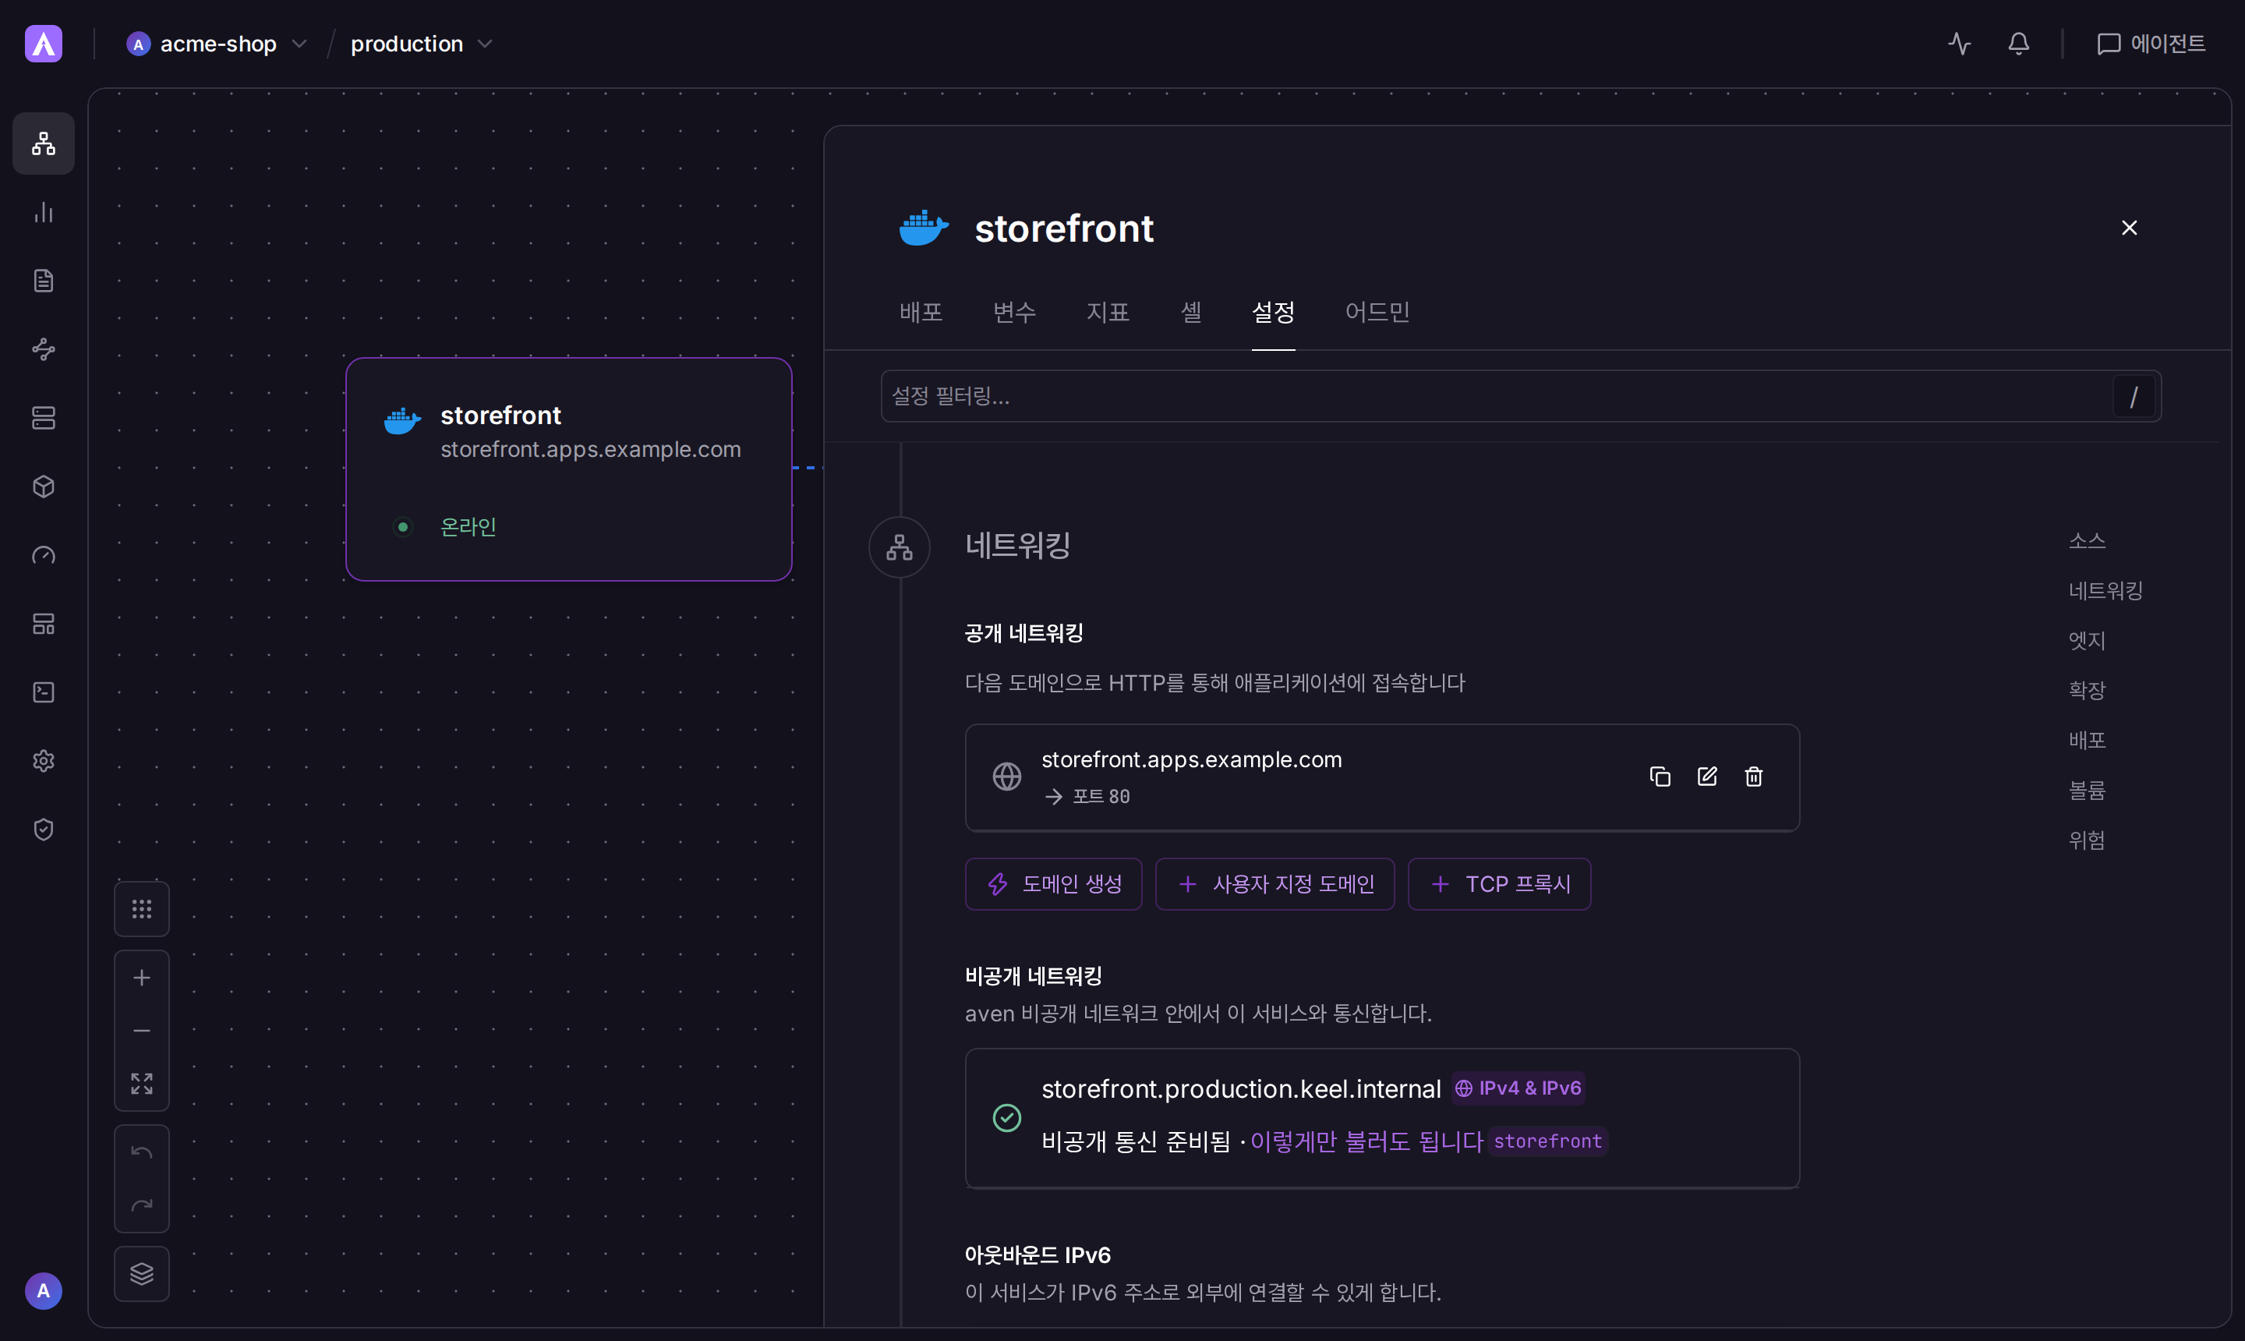The width and height of the screenshot is (2245, 1341).
Task: Select the storefront service card on canvas
Action: [568, 469]
